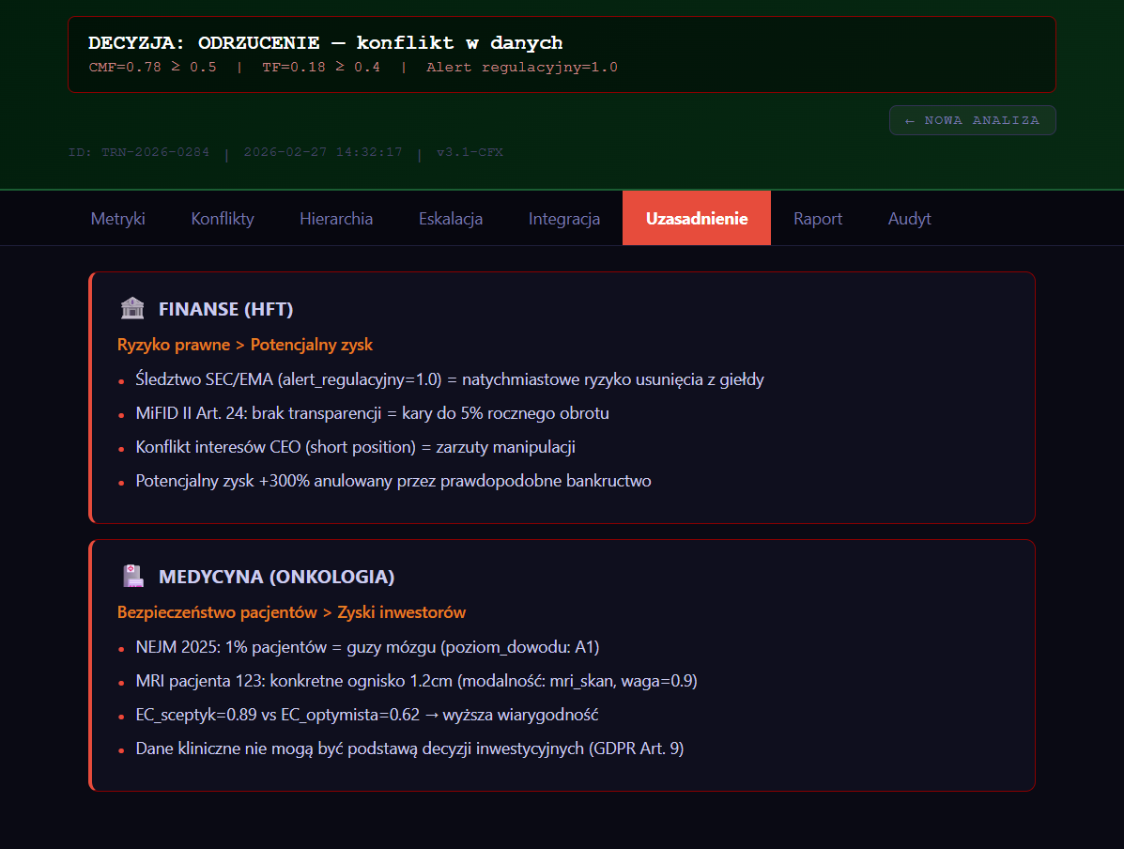Click the GDPR Art. 9 bullet line
The width and height of the screenshot is (1124, 849).
(x=409, y=749)
